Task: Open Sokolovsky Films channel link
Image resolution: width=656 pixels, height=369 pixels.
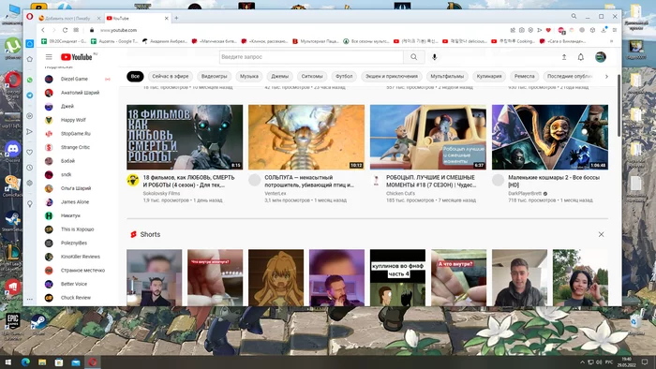Action: [x=161, y=193]
